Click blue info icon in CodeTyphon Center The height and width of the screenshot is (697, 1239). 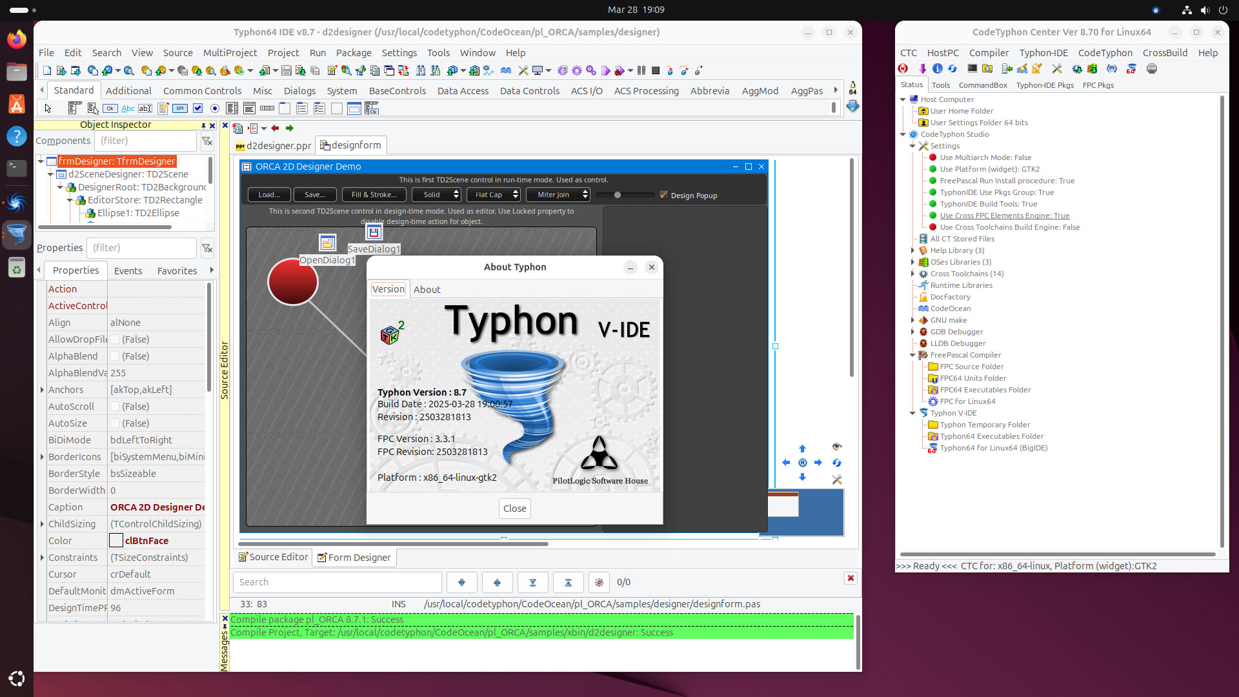pos(938,68)
